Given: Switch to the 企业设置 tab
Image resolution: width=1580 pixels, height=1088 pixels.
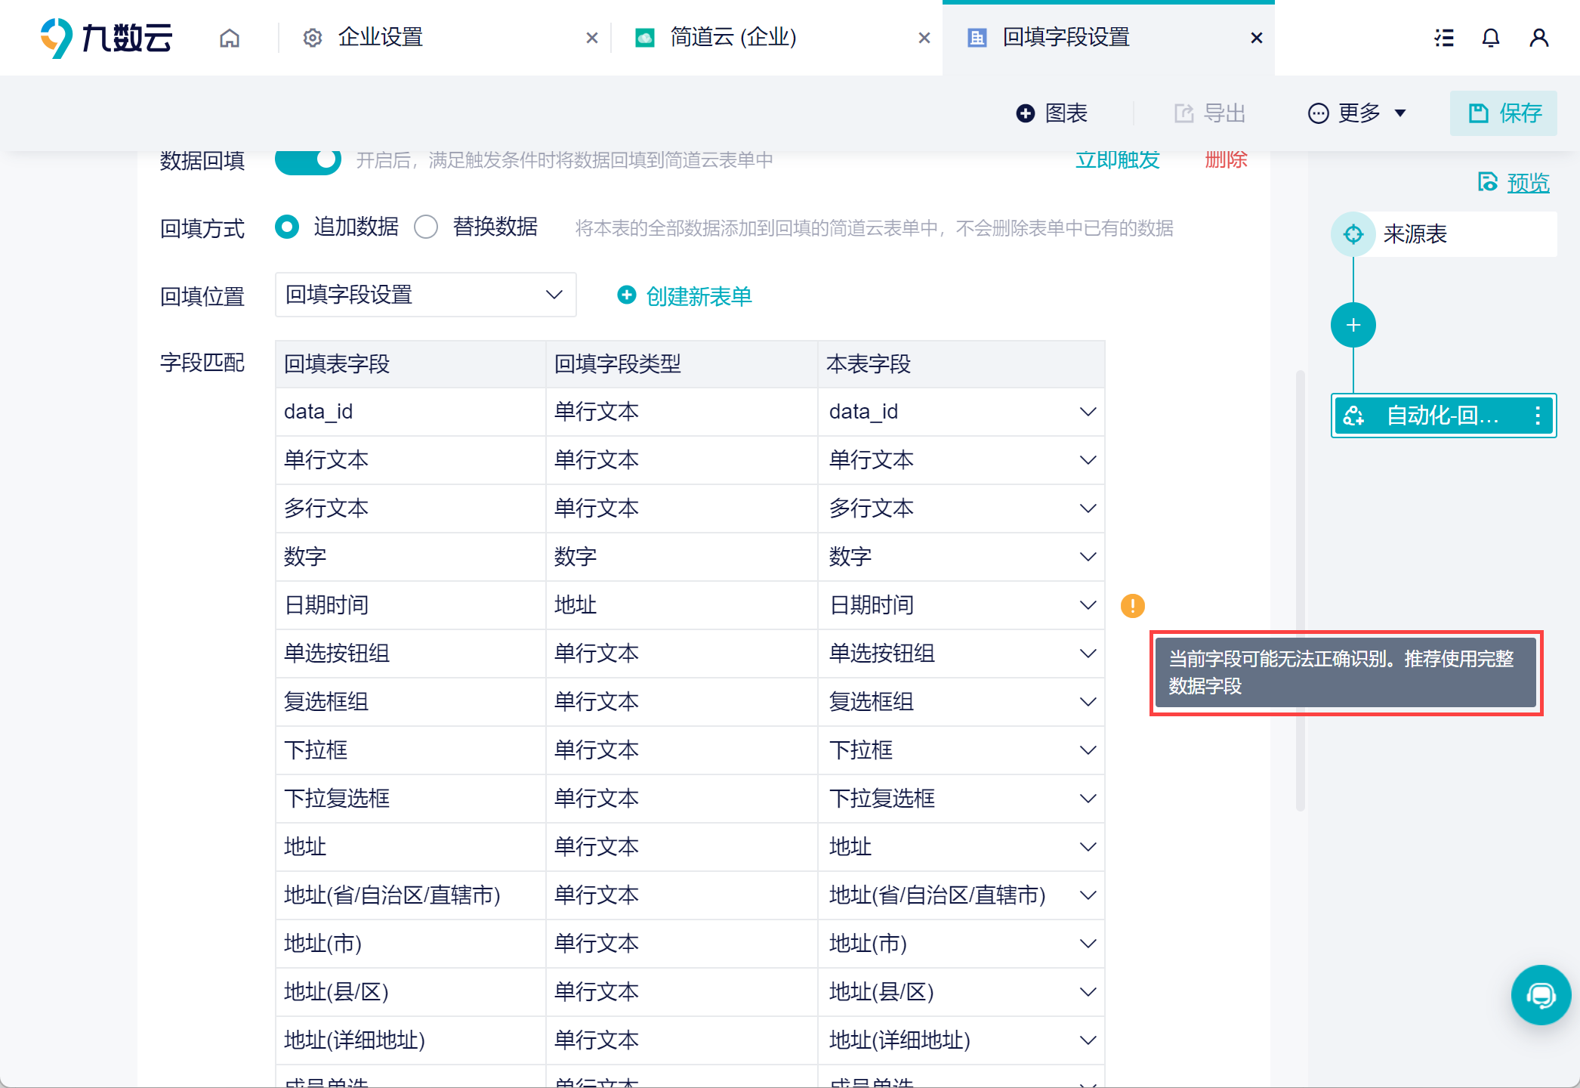Looking at the screenshot, I should (x=381, y=38).
